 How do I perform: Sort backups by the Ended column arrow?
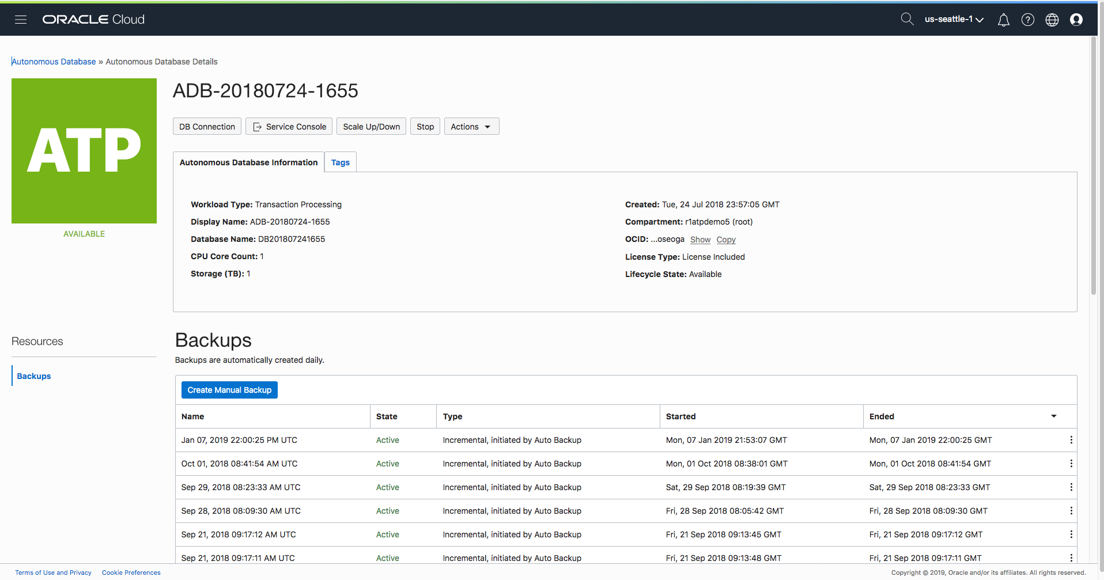click(x=1053, y=416)
